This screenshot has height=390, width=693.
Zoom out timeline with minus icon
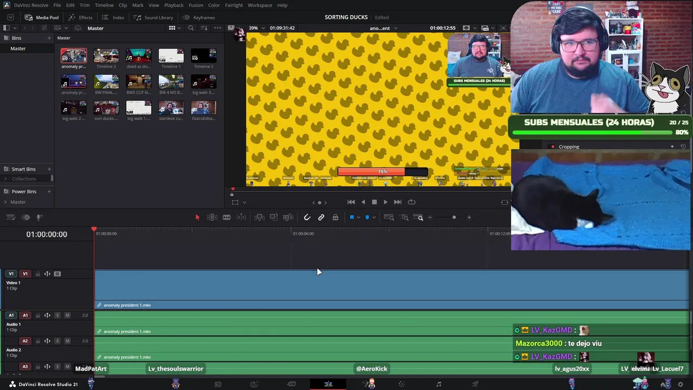coord(430,217)
